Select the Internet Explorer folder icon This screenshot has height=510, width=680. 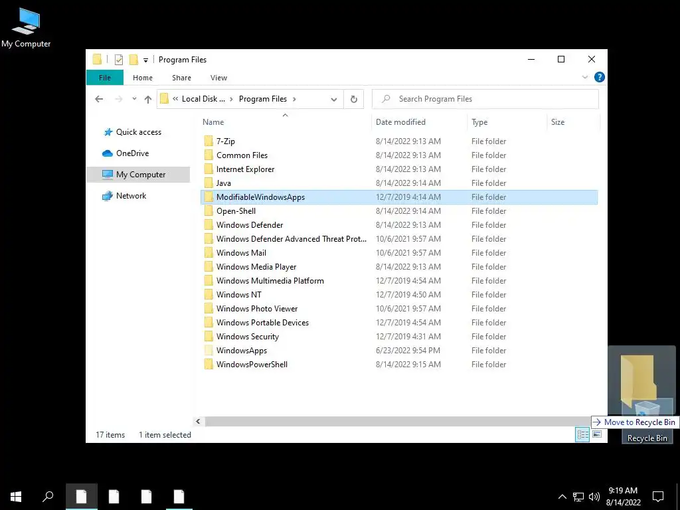tap(209, 169)
